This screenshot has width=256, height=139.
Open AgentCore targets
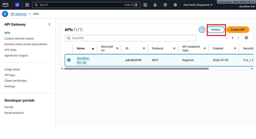coord(16,55)
